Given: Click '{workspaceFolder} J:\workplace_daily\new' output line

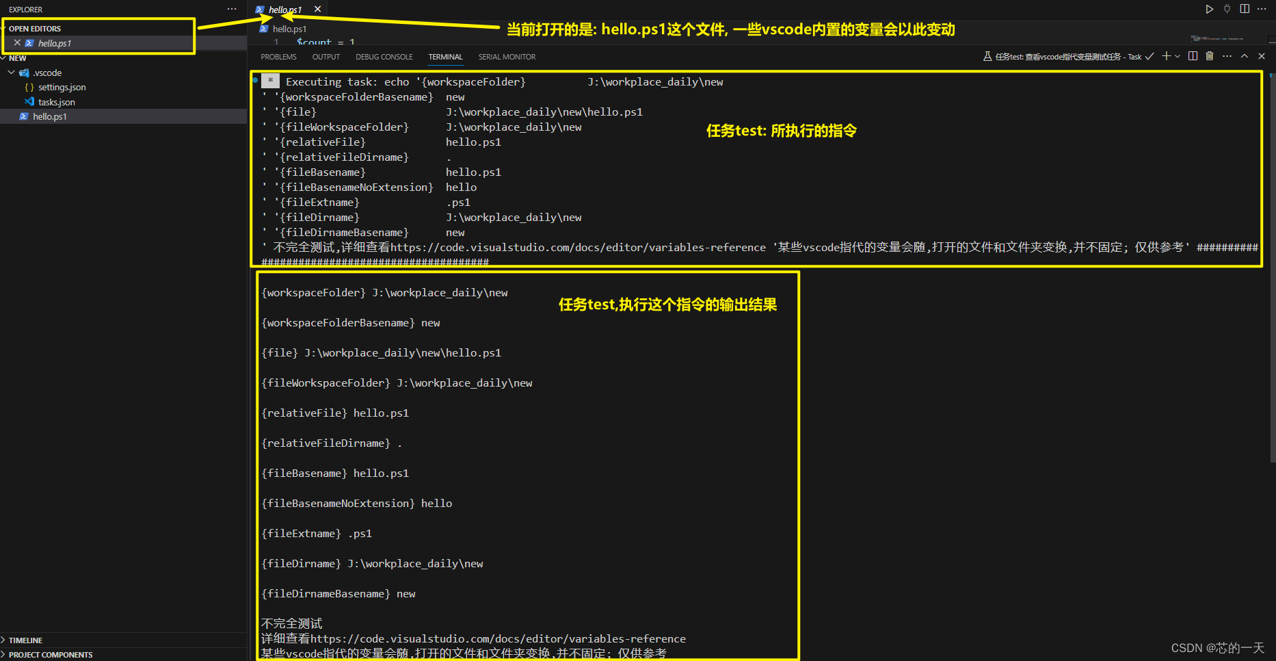Looking at the screenshot, I should click(x=384, y=292).
